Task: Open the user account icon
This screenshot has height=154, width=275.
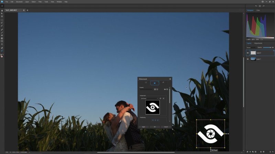Action: pyautogui.click(x=263, y=2)
